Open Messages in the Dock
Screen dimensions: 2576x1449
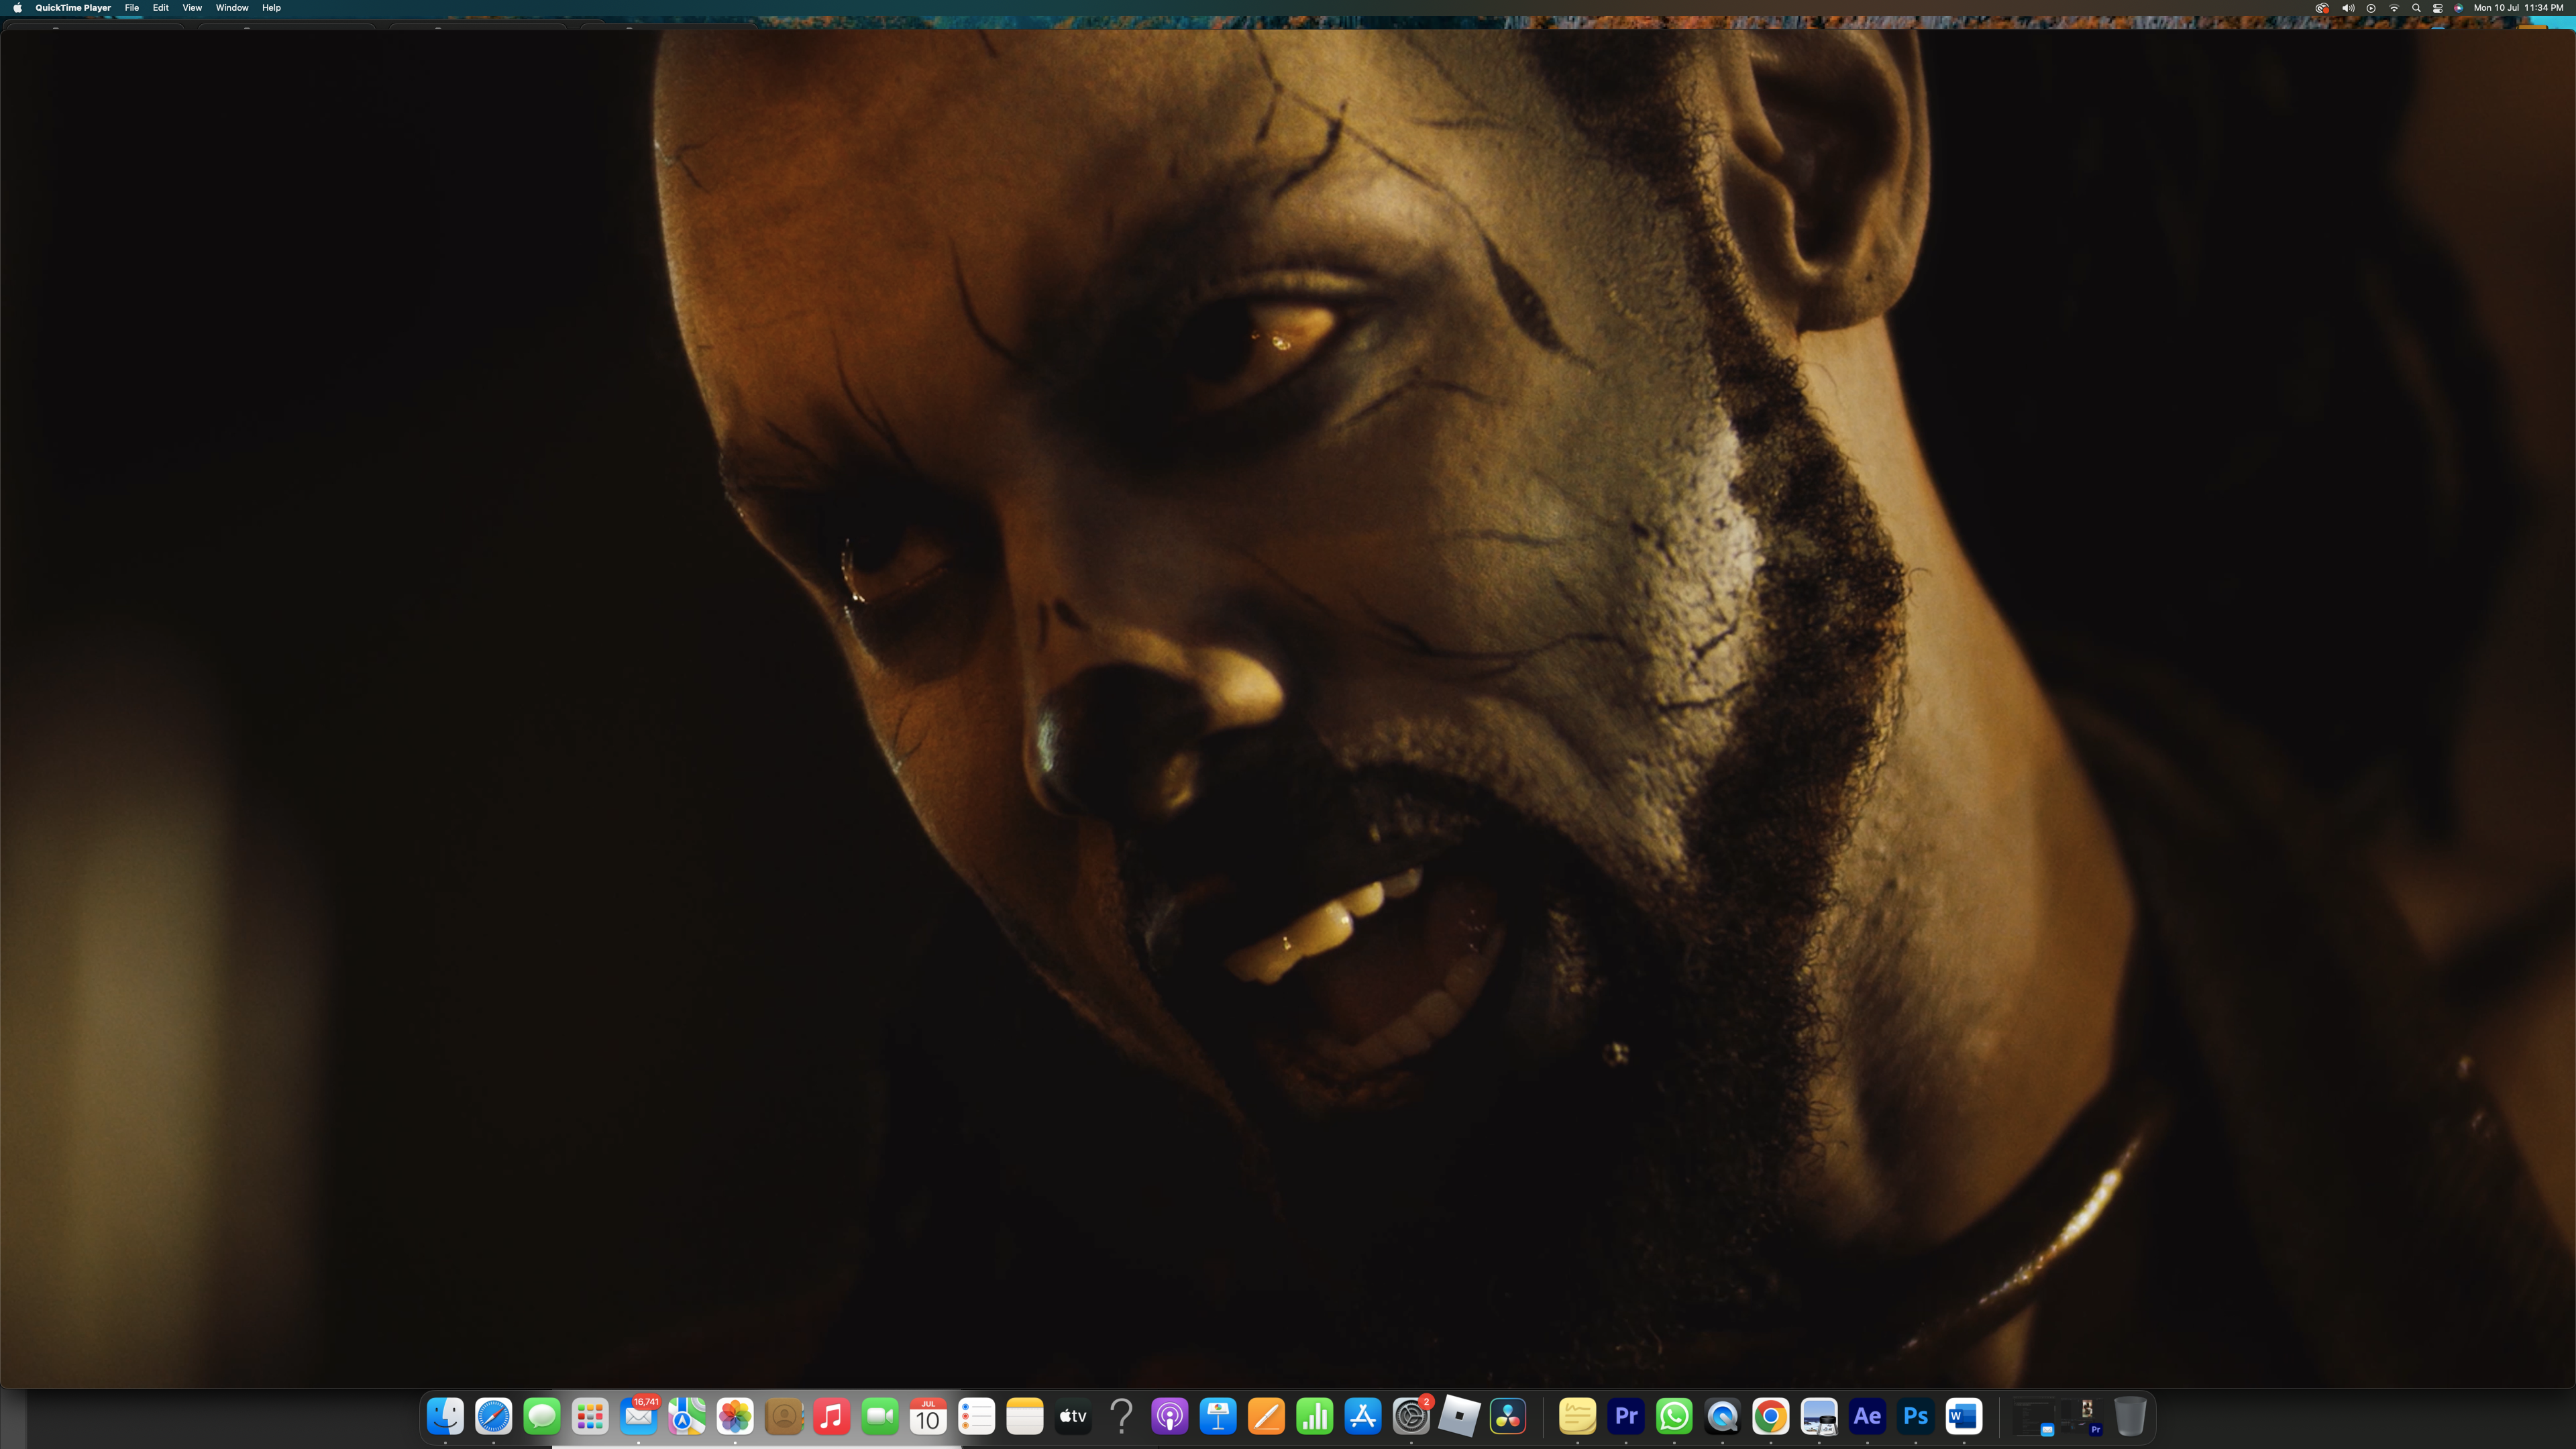(542, 1416)
